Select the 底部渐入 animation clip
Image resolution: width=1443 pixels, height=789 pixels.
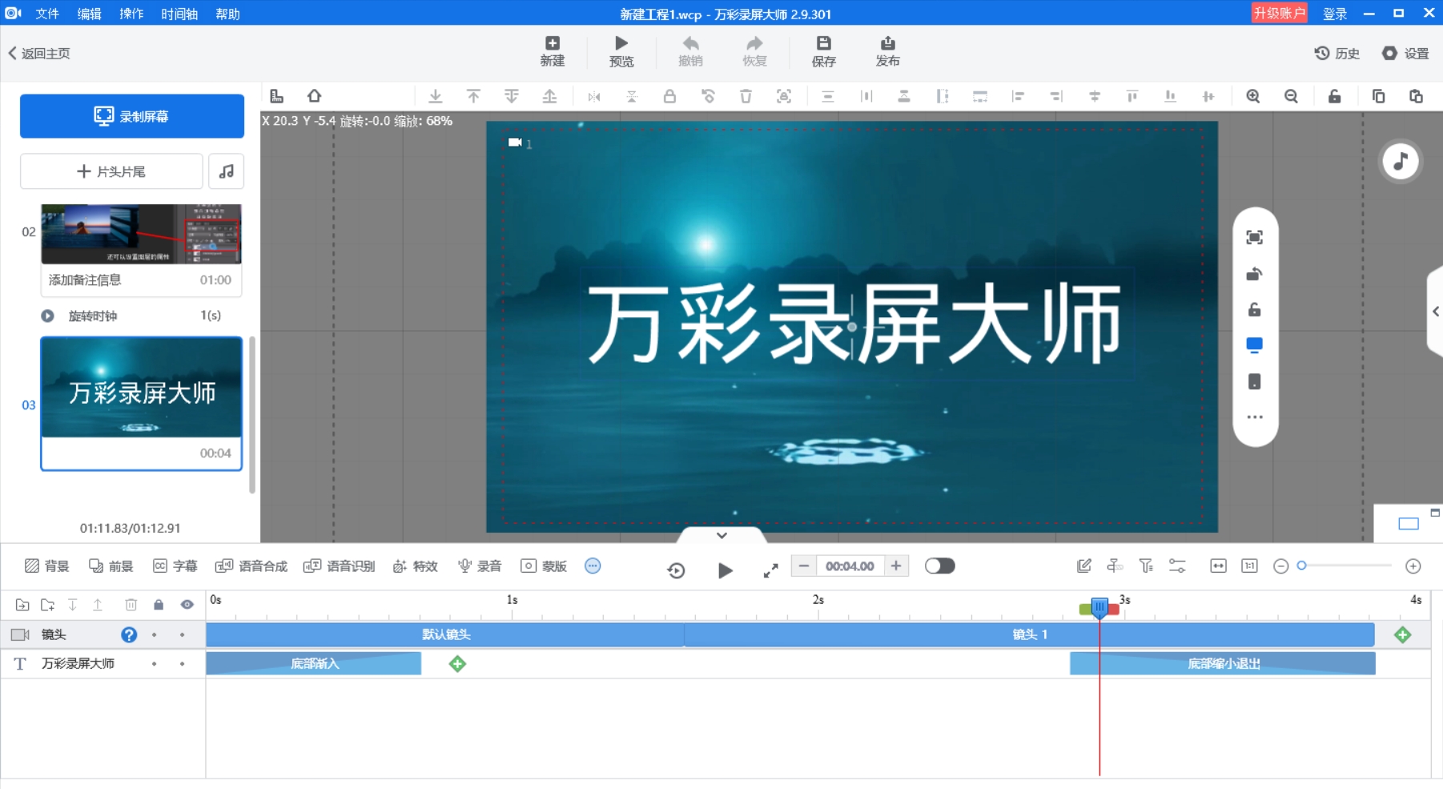[314, 663]
